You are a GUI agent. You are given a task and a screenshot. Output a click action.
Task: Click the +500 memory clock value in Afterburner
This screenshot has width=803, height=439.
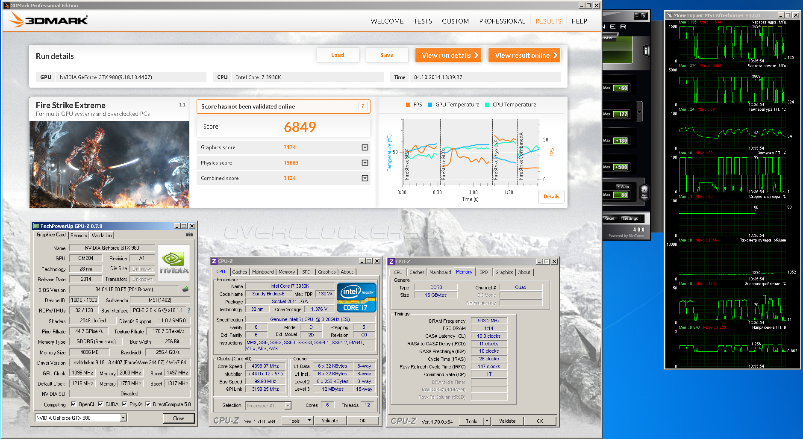tap(621, 167)
